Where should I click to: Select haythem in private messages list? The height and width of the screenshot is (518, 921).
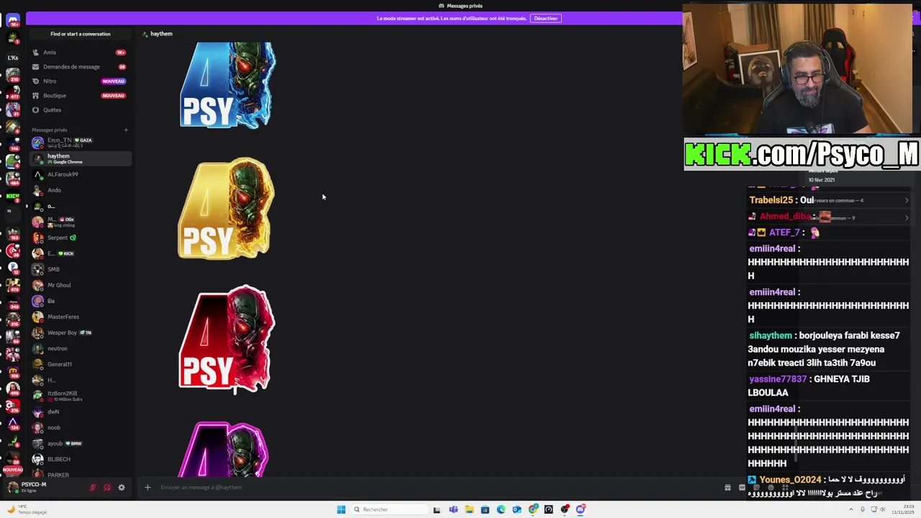click(80, 158)
